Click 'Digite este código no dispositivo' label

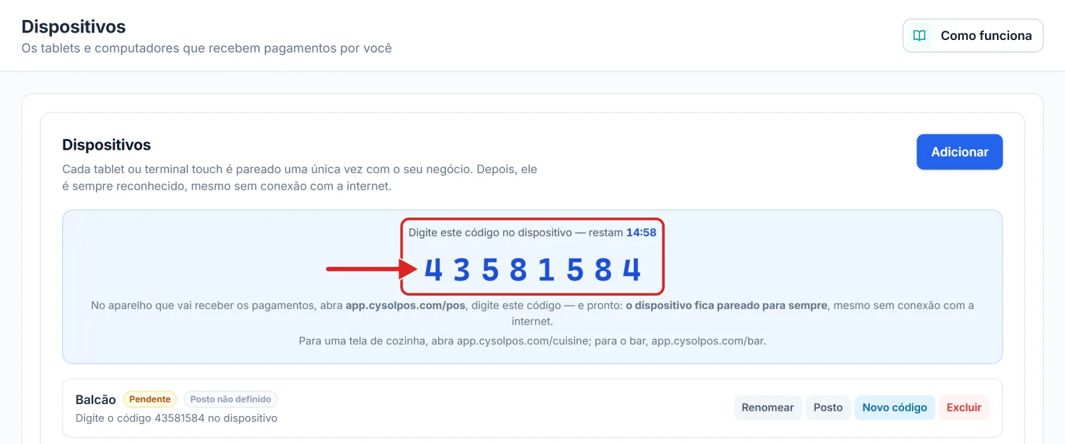point(490,232)
